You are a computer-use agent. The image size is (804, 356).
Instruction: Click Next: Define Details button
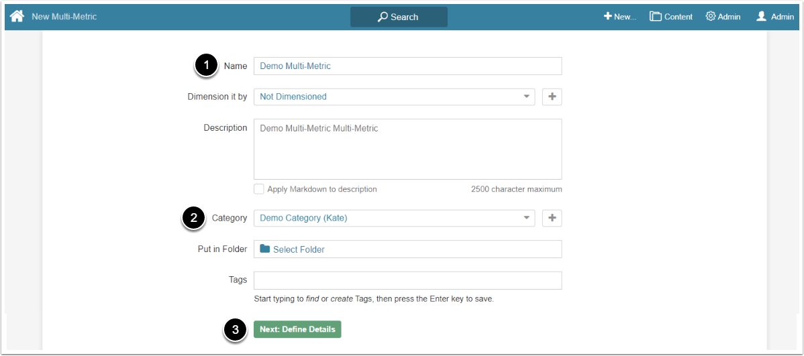pos(297,329)
